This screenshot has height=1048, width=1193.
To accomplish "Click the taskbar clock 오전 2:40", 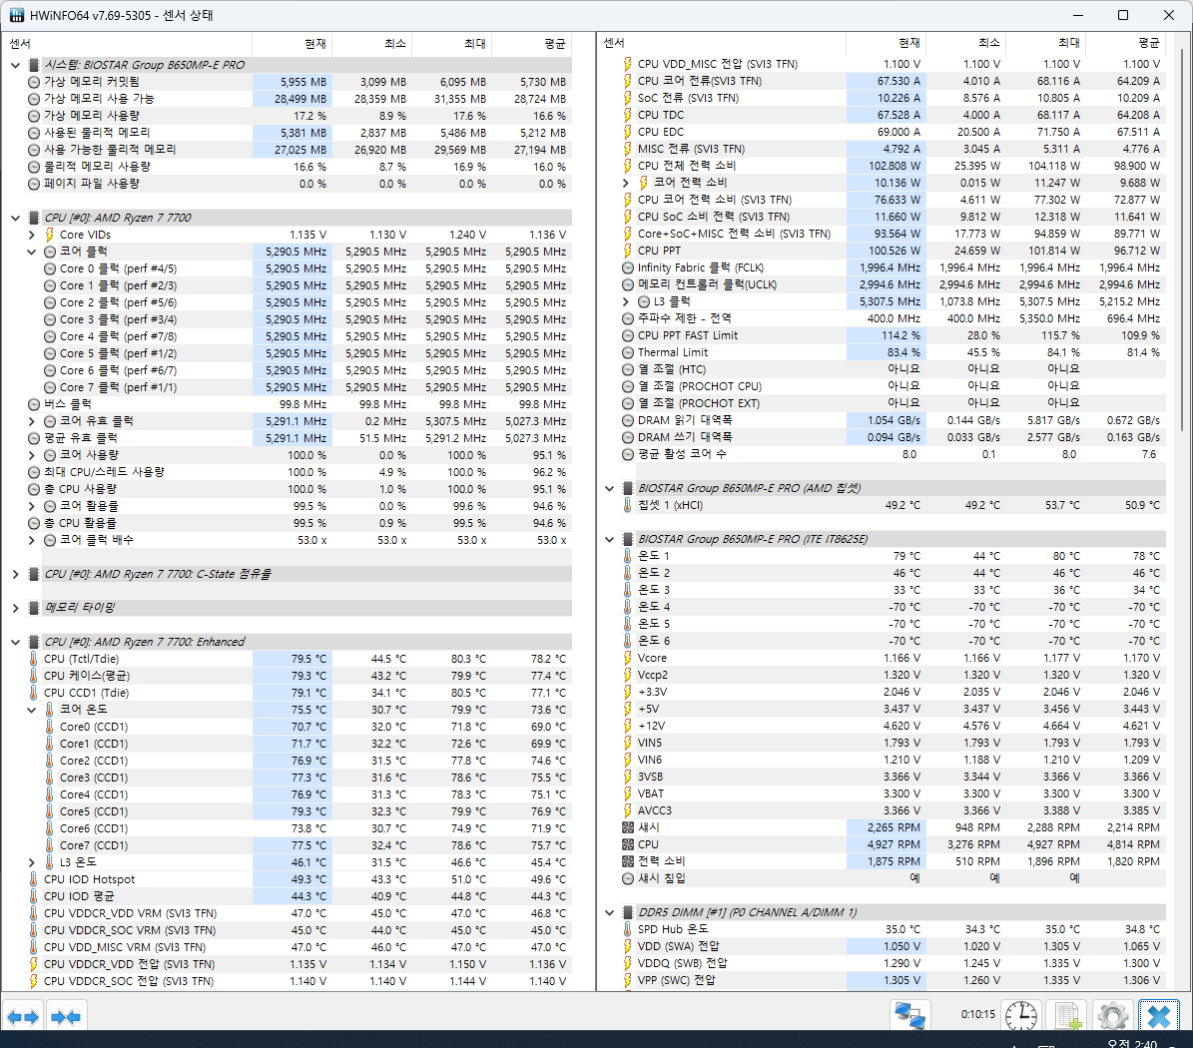I will tap(1131, 1043).
